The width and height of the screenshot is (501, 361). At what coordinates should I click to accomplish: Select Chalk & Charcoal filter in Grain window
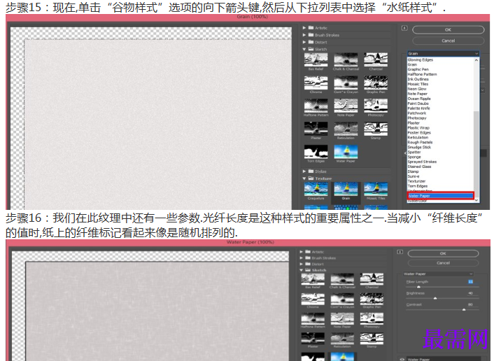(x=346, y=59)
